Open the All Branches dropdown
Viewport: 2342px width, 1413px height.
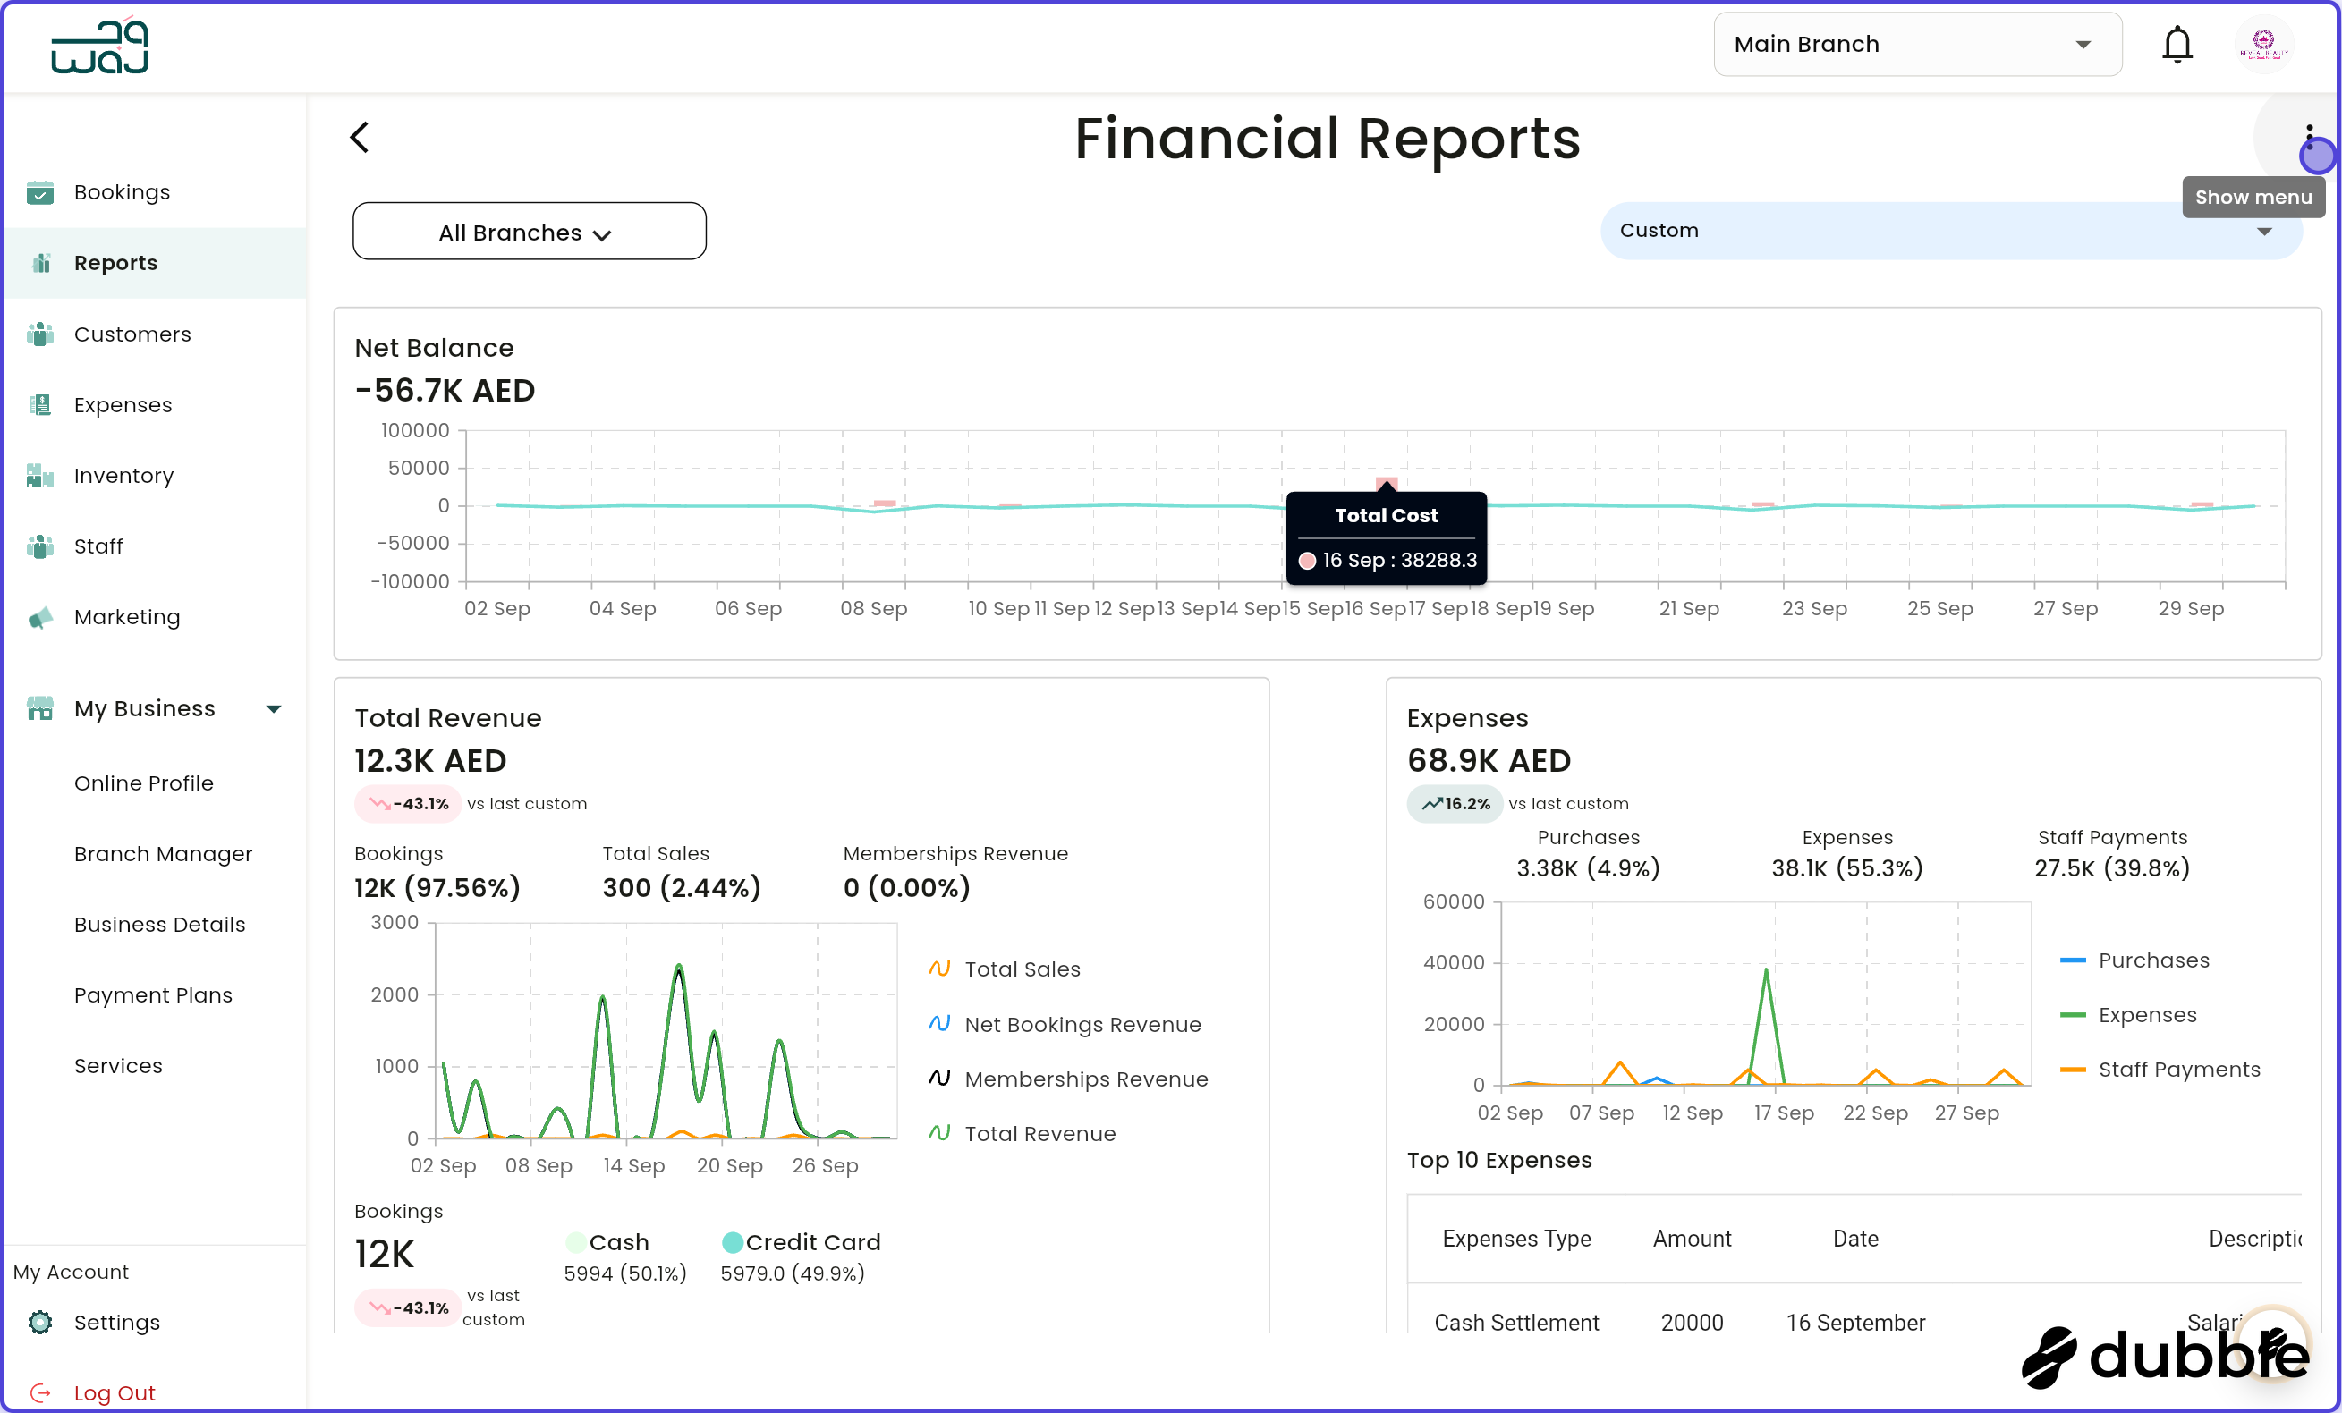[x=529, y=231]
